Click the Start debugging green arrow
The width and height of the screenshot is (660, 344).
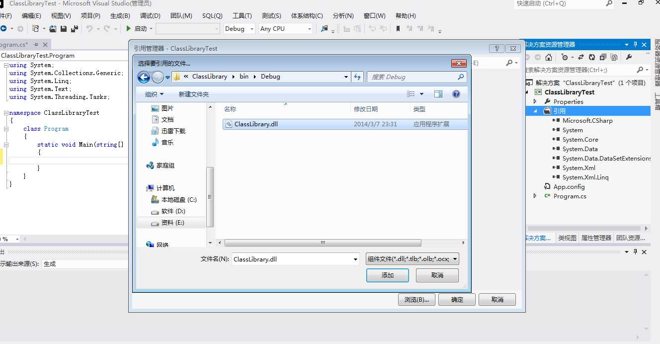pyautogui.click(x=129, y=29)
